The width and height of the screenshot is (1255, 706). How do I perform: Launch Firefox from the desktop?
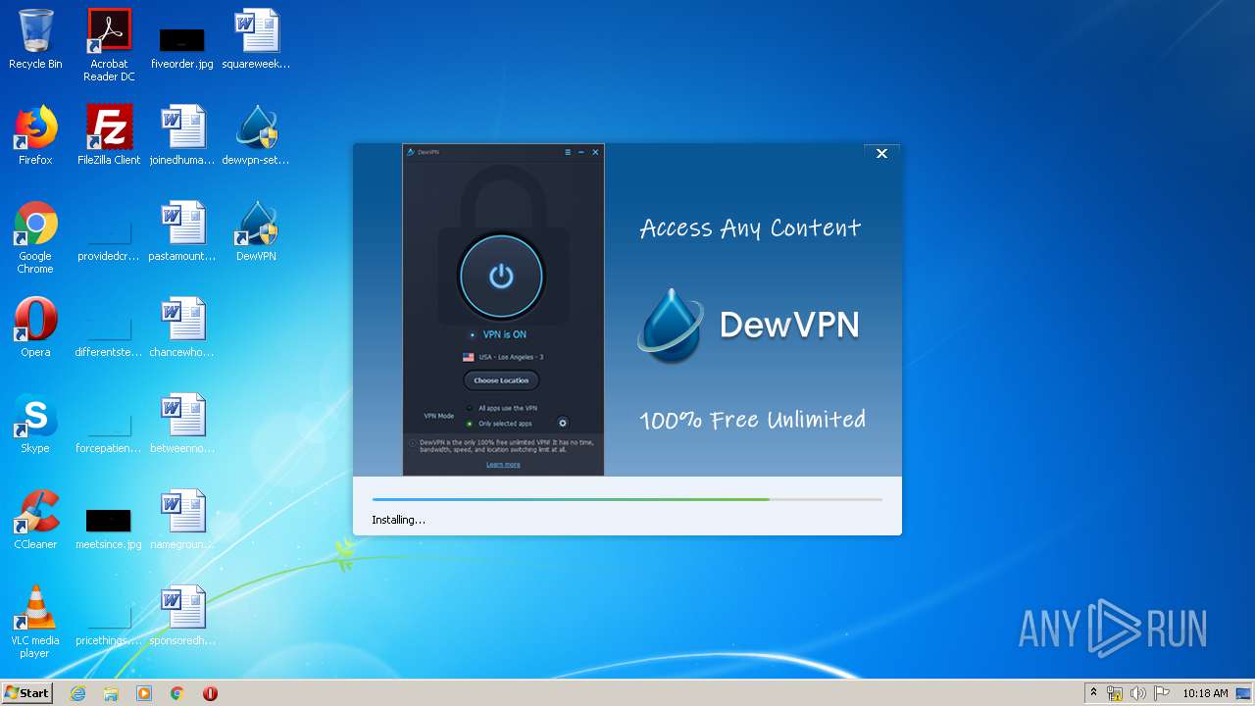[35, 135]
